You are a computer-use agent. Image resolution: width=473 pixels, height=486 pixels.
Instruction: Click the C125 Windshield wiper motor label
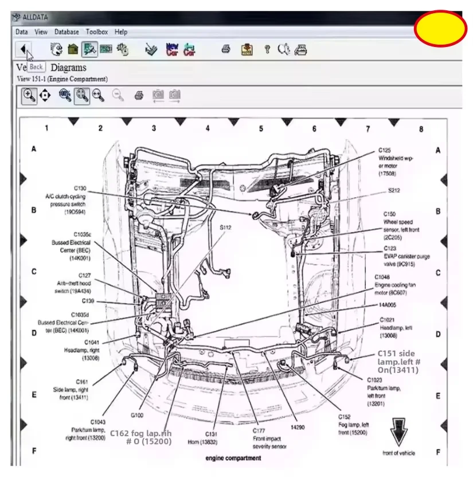coord(395,162)
